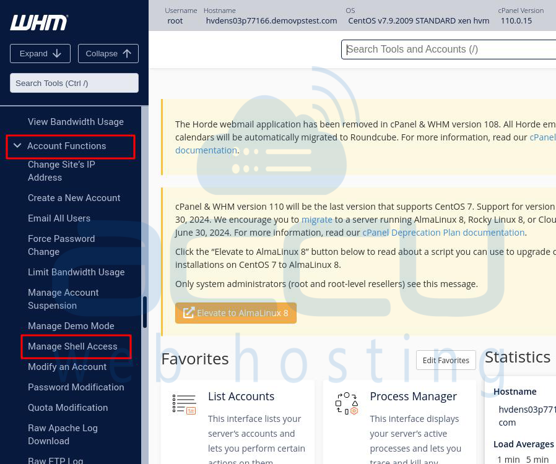Click the Load Averages label
The image size is (556, 464).
pos(523,445)
